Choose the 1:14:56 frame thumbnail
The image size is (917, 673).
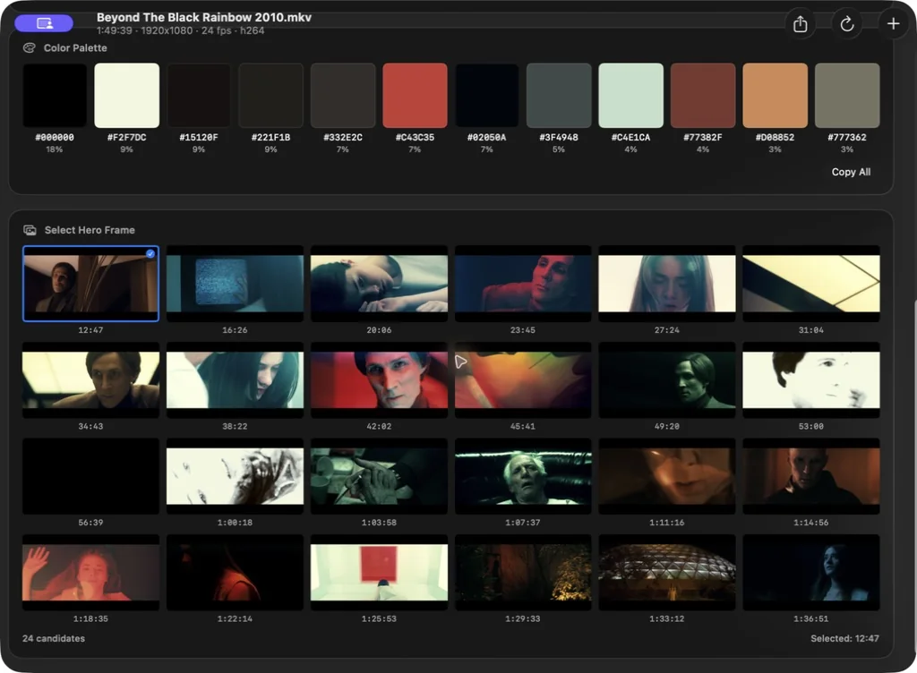point(811,476)
